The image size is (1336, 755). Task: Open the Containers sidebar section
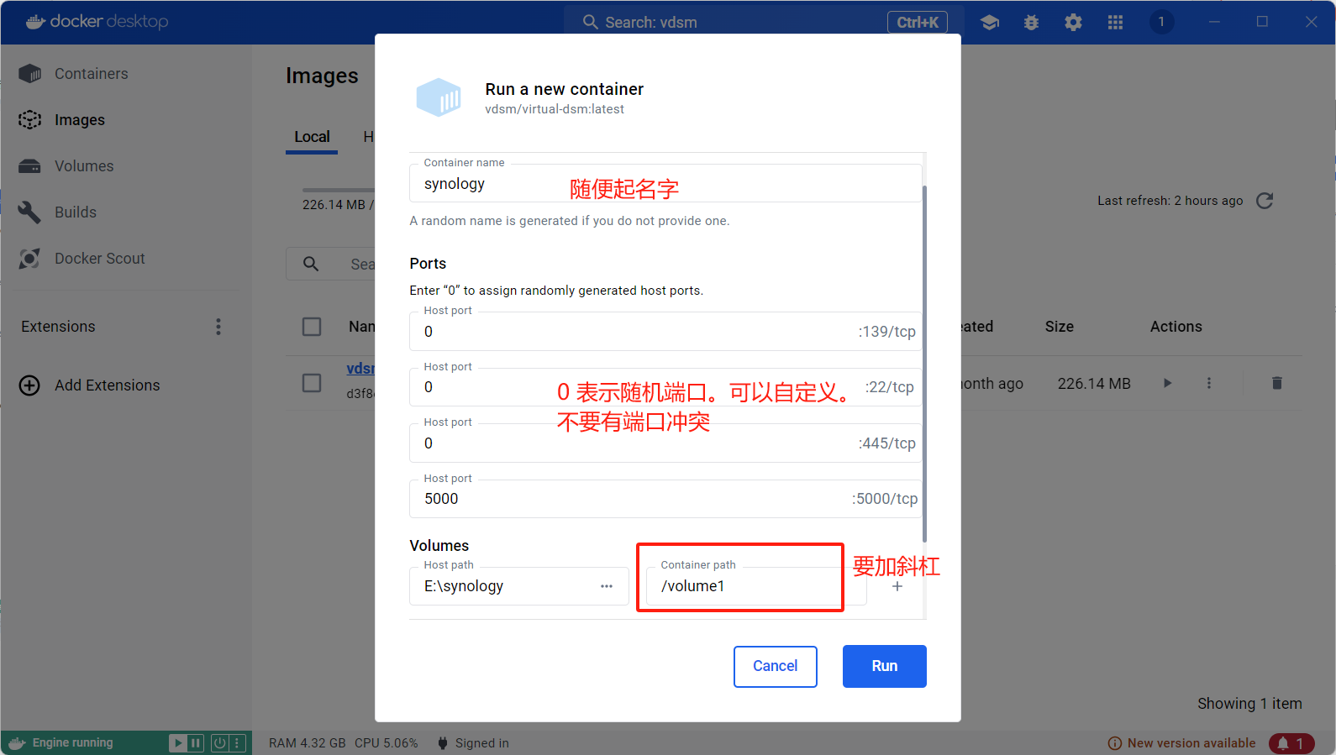[91, 74]
